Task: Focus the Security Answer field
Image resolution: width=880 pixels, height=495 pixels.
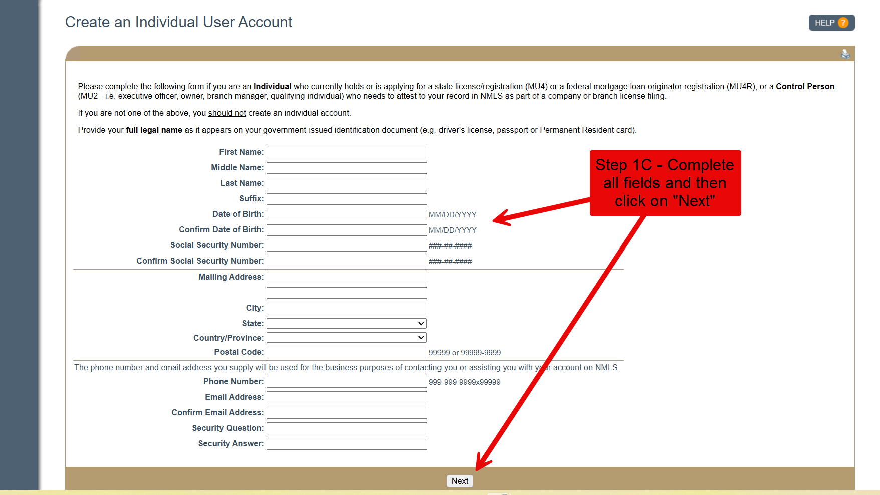Action: pos(347,444)
